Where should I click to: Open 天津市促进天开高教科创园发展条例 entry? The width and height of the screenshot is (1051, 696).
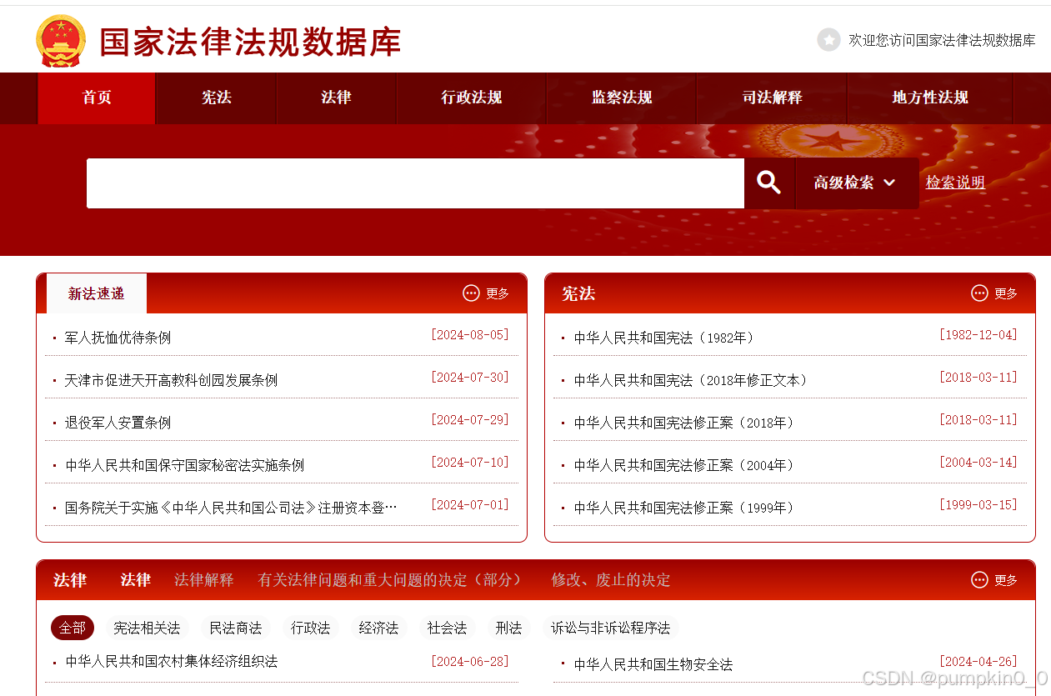click(171, 380)
